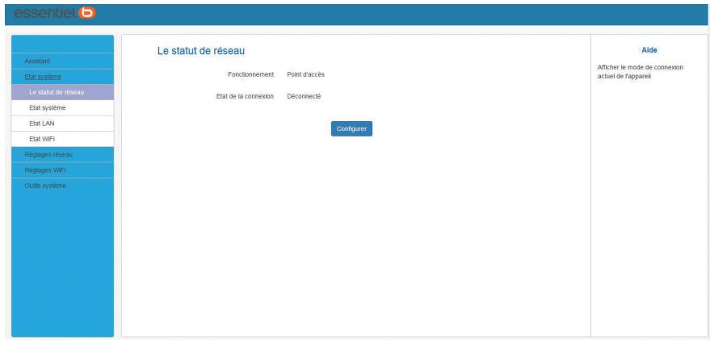Click the Fonctionnement field label
The width and height of the screenshot is (710, 340).
coord(251,74)
